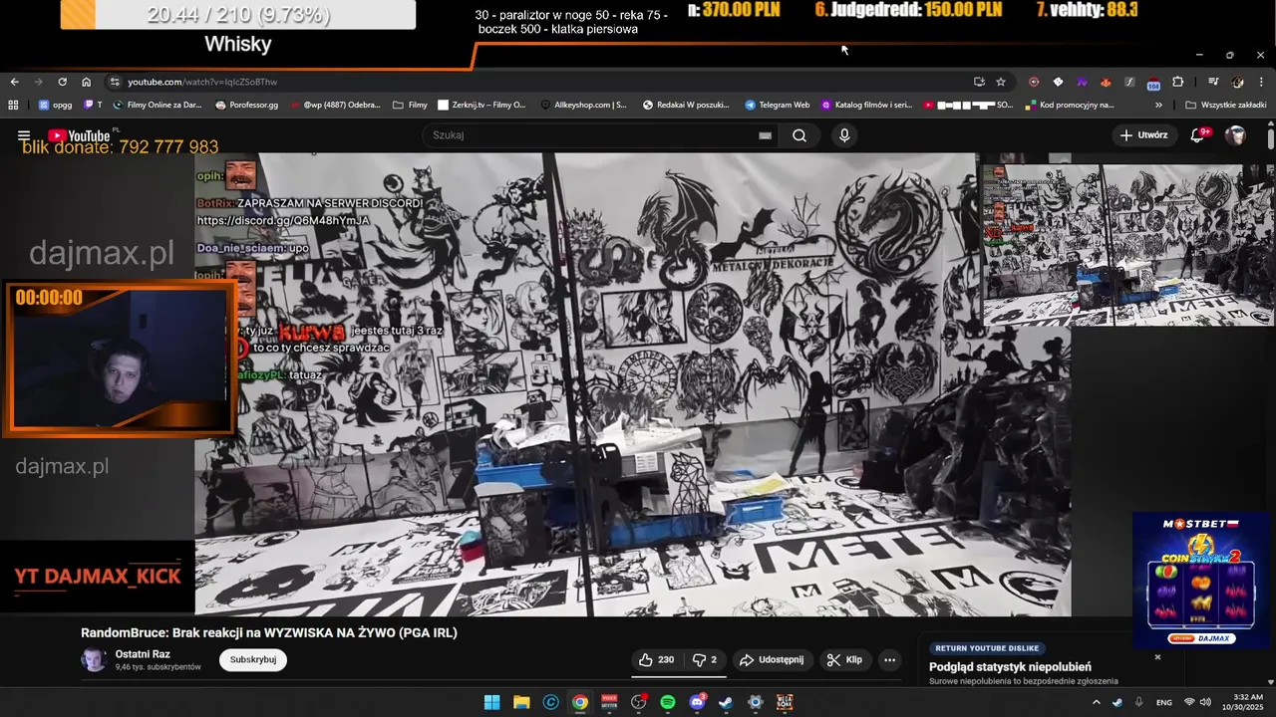Viewport: 1276px width, 717px height.
Task: Click the Klip button
Action: [x=844, y=660]
